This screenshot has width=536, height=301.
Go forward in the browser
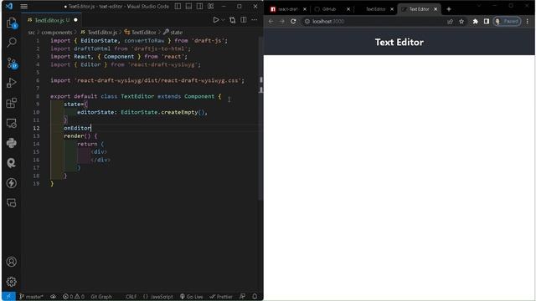point(282,21)
